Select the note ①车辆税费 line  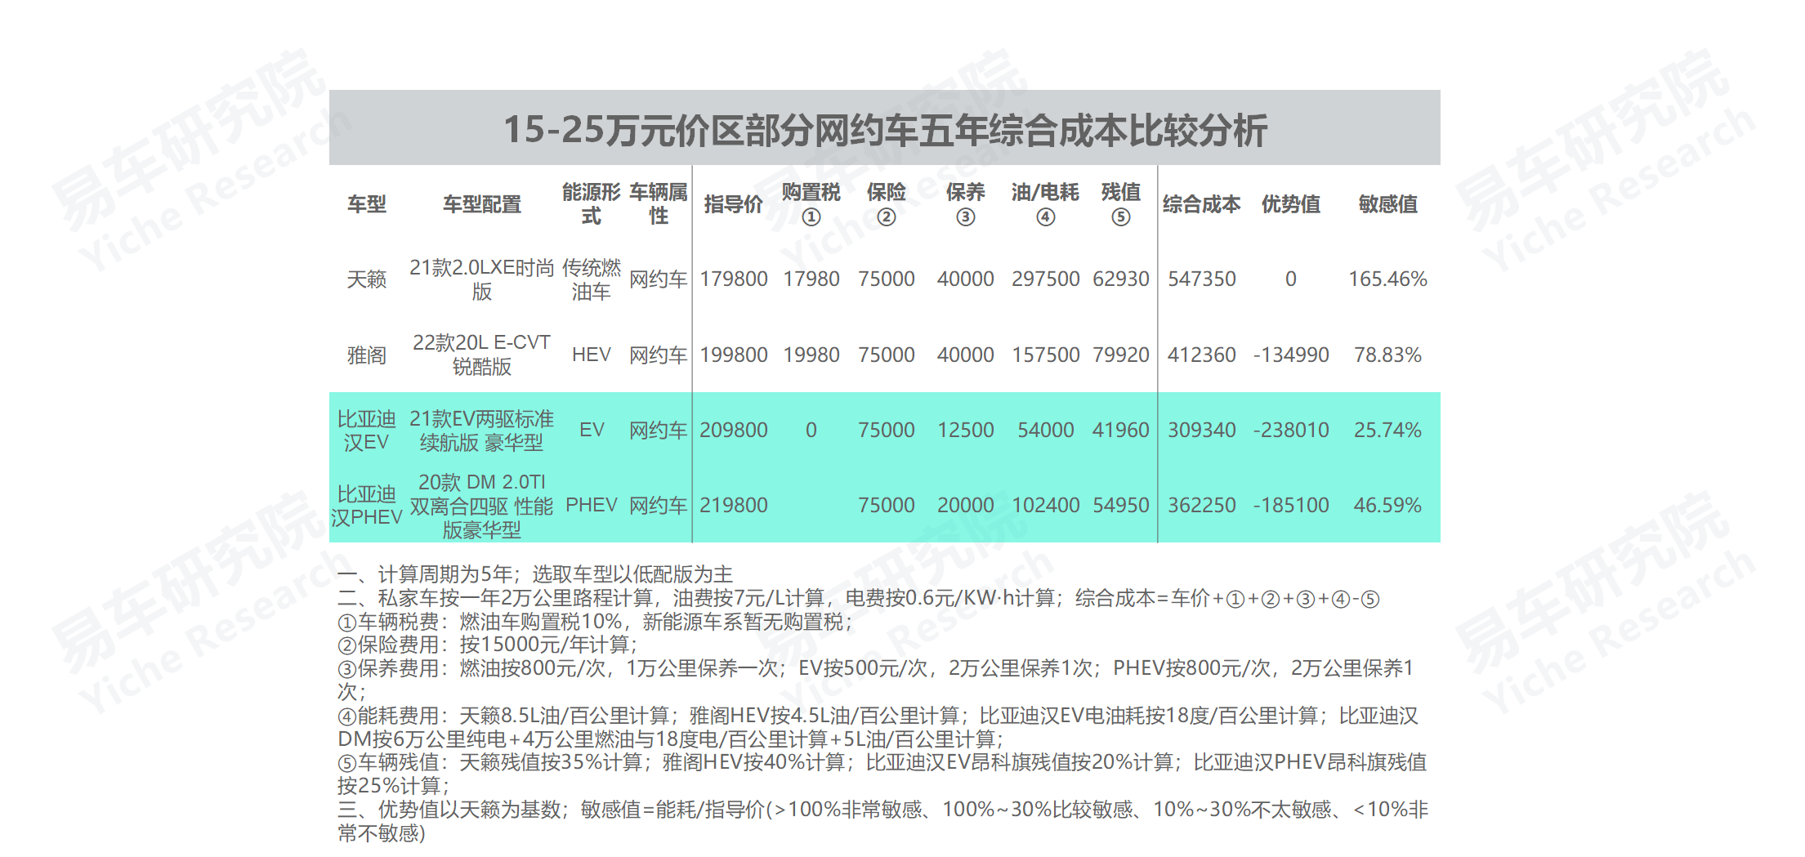tap(595, 622)
